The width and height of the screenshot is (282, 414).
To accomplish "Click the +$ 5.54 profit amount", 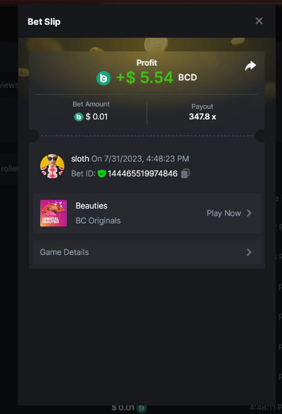I will 145,77.
